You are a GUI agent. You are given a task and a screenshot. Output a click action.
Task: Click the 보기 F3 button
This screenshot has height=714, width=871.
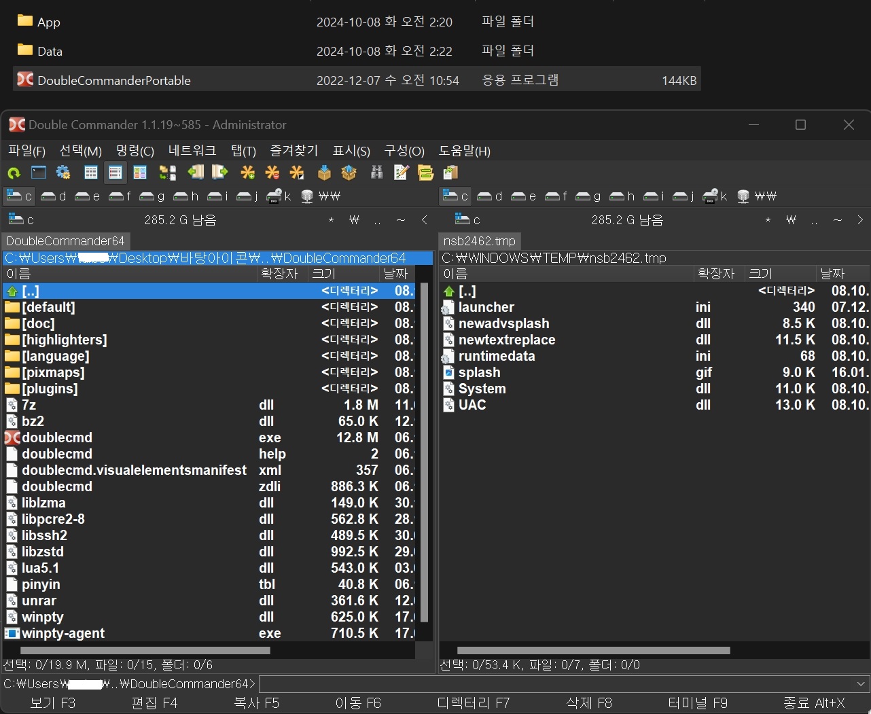click(x=53, y=703)
